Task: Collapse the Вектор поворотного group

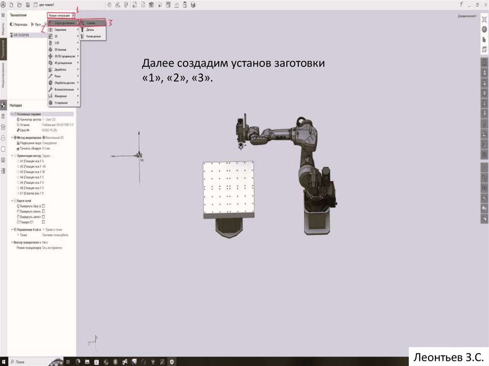Action: click(12, 242)
